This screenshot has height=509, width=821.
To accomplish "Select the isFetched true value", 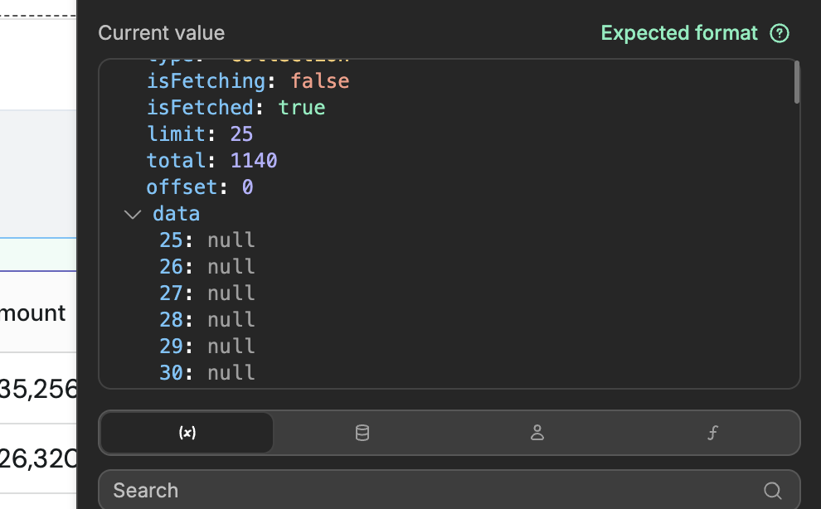I will (x=302, y=108).
